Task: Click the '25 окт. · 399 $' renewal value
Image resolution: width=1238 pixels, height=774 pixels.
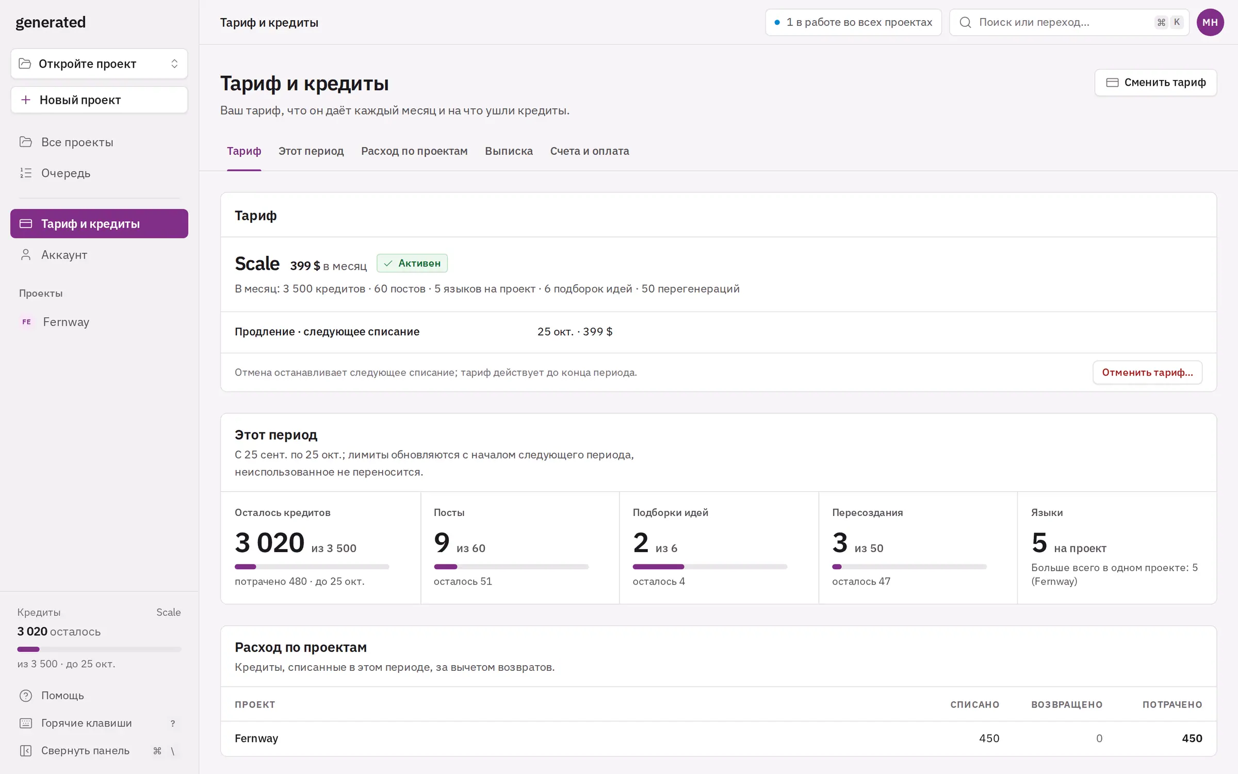Action: click(575, 332)
